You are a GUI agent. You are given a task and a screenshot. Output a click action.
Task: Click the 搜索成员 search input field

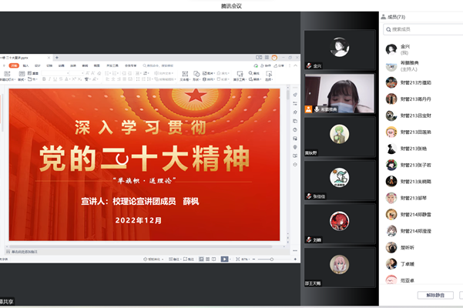pos(424,29)
